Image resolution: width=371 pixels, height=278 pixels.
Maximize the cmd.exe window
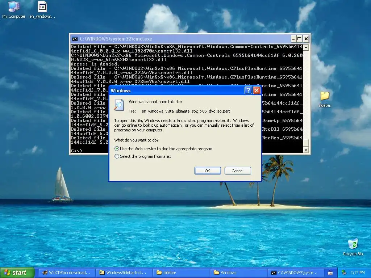pyautogui.click(x=299, y=39)
